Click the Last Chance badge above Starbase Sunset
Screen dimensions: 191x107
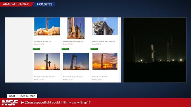(94, 49)
